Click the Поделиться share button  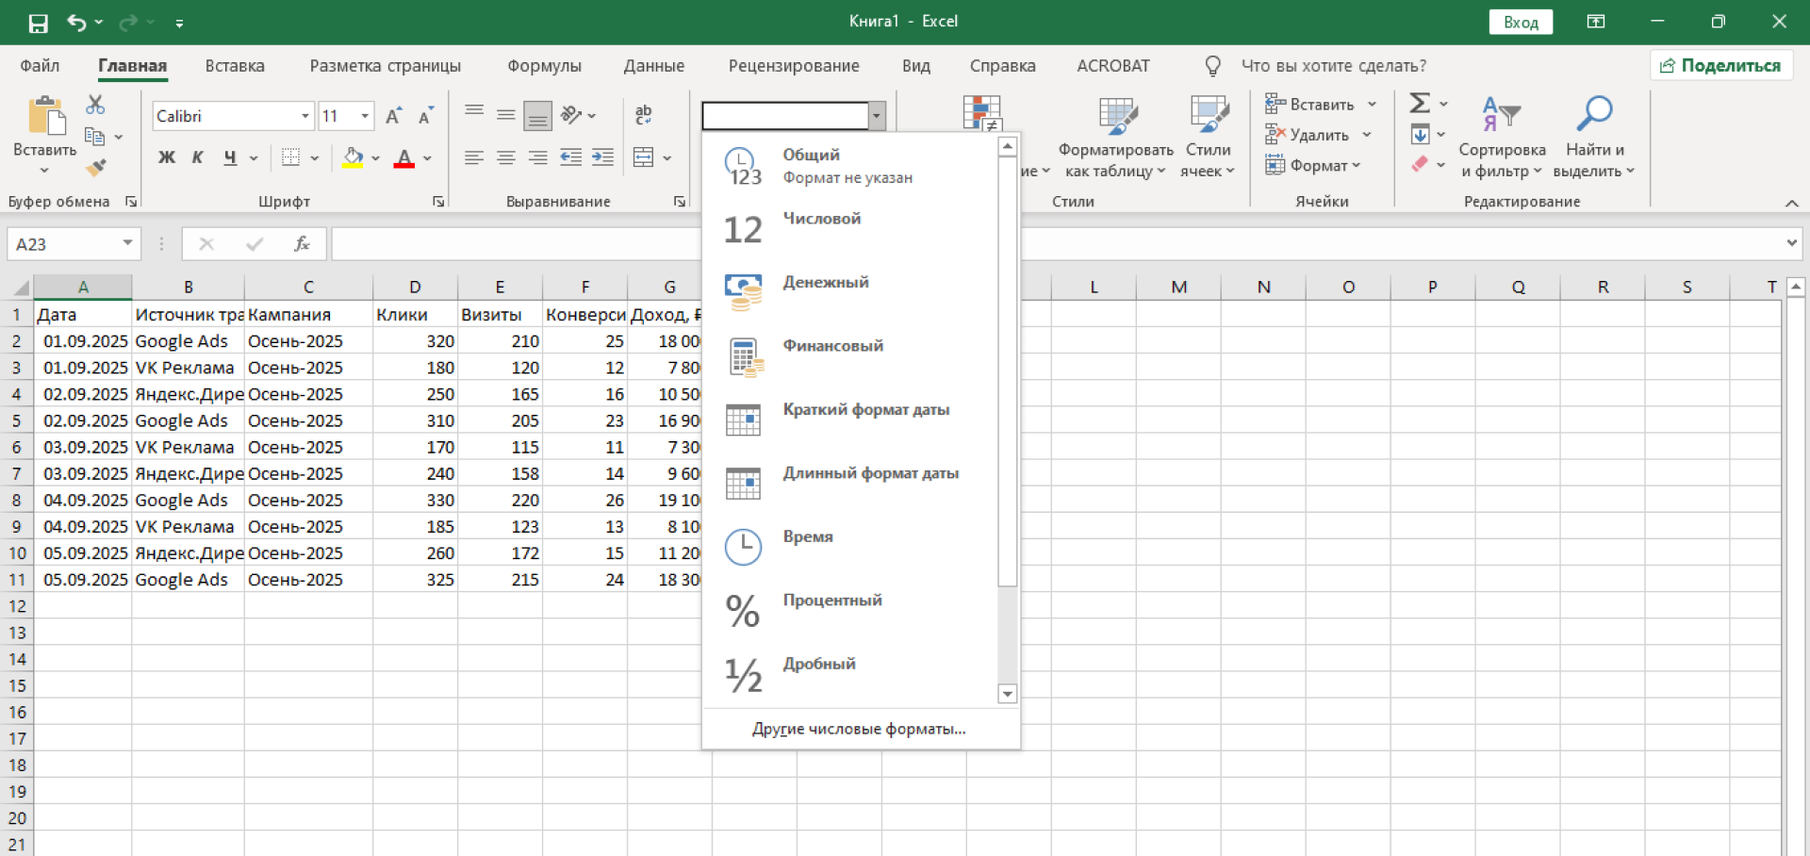pos(1721,66)
